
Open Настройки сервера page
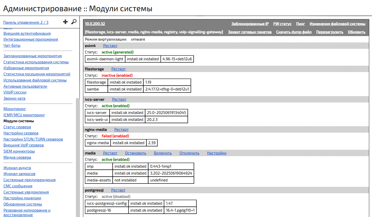point(21,133)
